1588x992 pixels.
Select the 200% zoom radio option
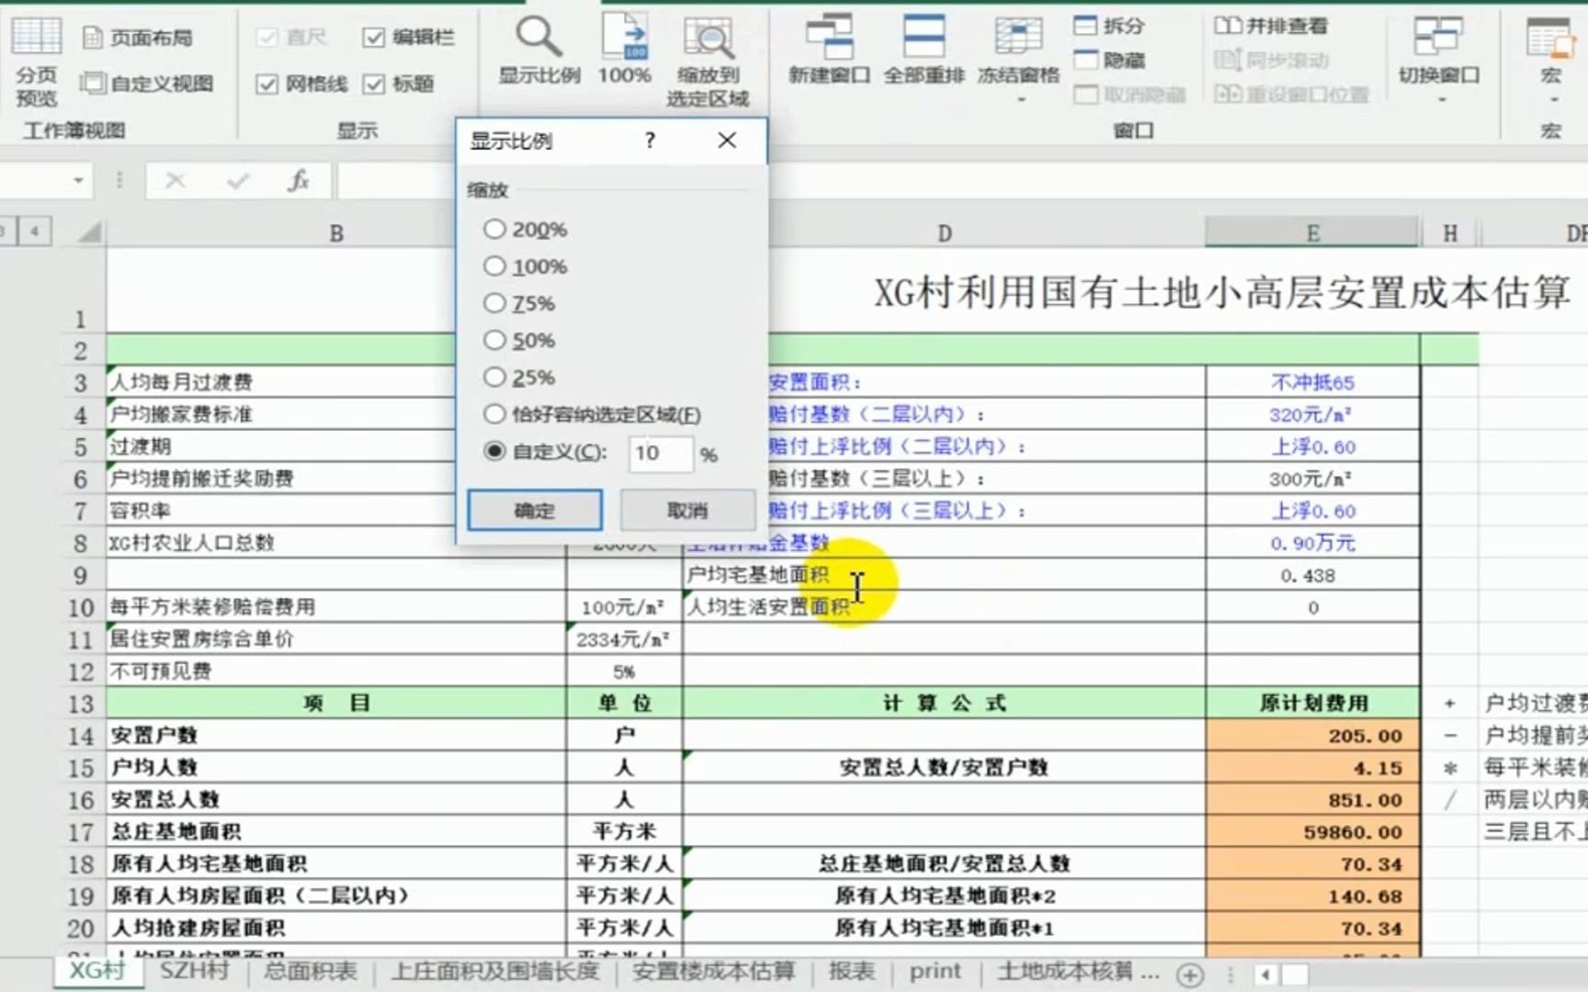[x=494, y=229]
